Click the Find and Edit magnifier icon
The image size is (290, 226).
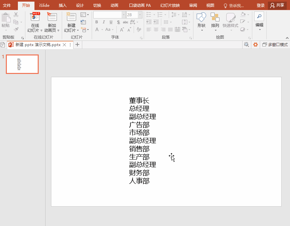[259, 16]
